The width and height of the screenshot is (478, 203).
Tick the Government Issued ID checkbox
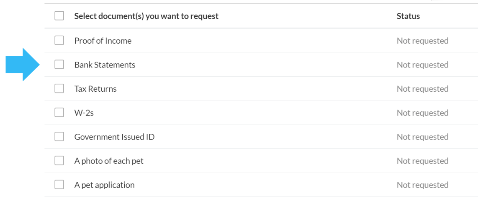[x=59, y=137]
